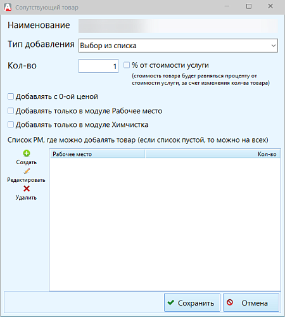Screen dimensions: 285x317
Task: Select the Выбор из списка combo box
Action: pos(178,46)
